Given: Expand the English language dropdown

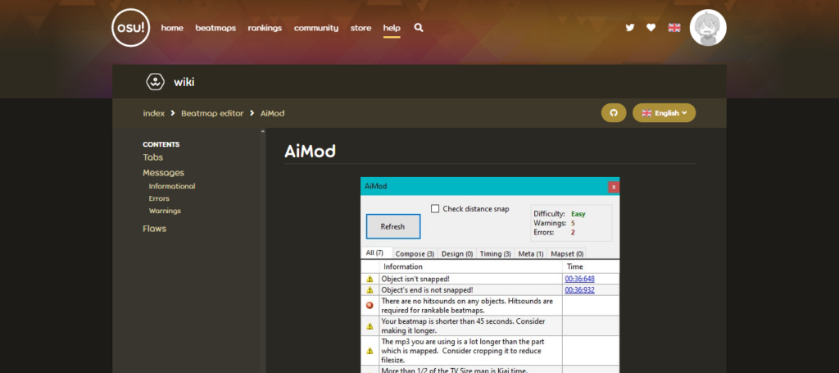Looking at the screenshot, I should (x=664, y=113).
